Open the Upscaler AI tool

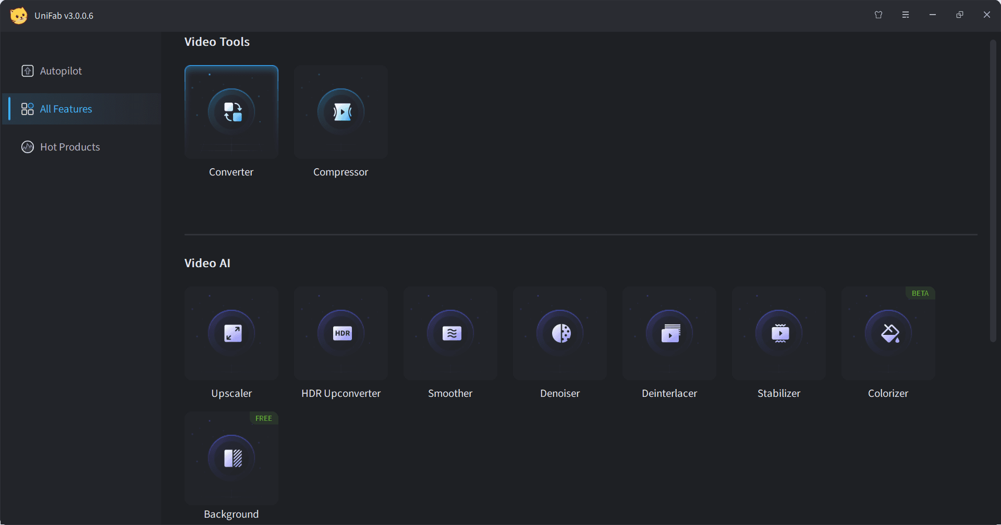pos(231,333)
